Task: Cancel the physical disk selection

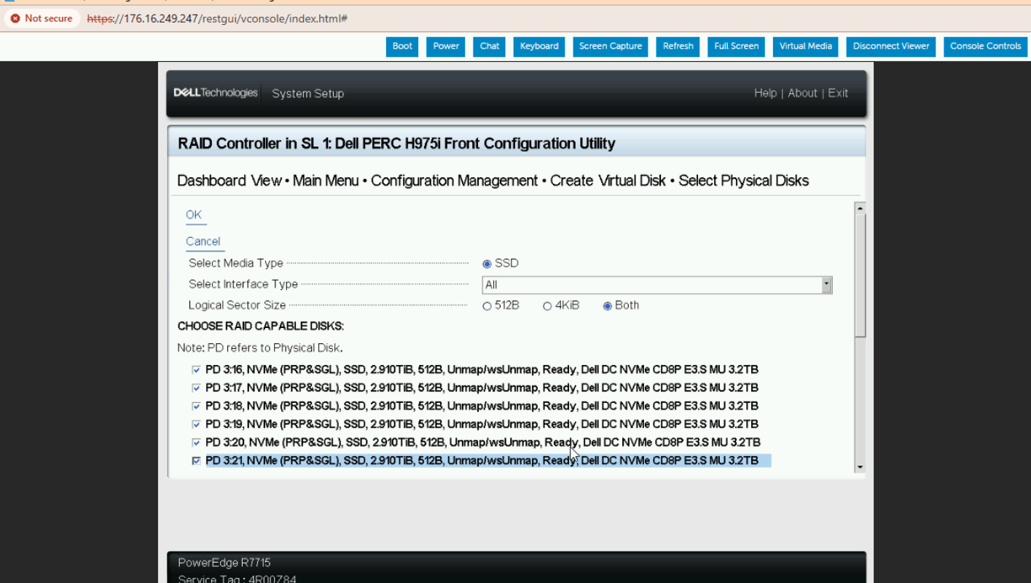Action: click(203, 242)
